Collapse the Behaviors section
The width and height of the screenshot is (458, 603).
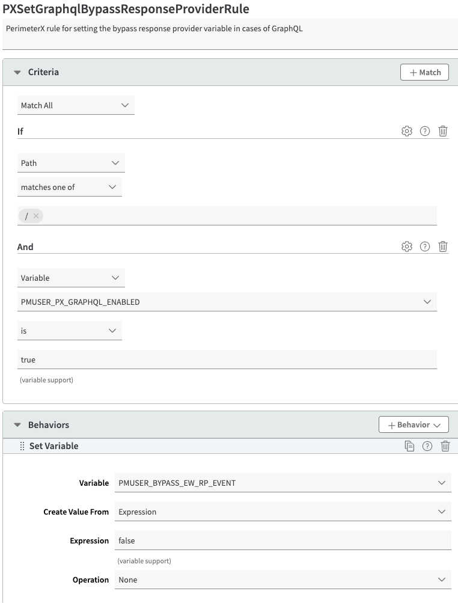tap(17, 425)
